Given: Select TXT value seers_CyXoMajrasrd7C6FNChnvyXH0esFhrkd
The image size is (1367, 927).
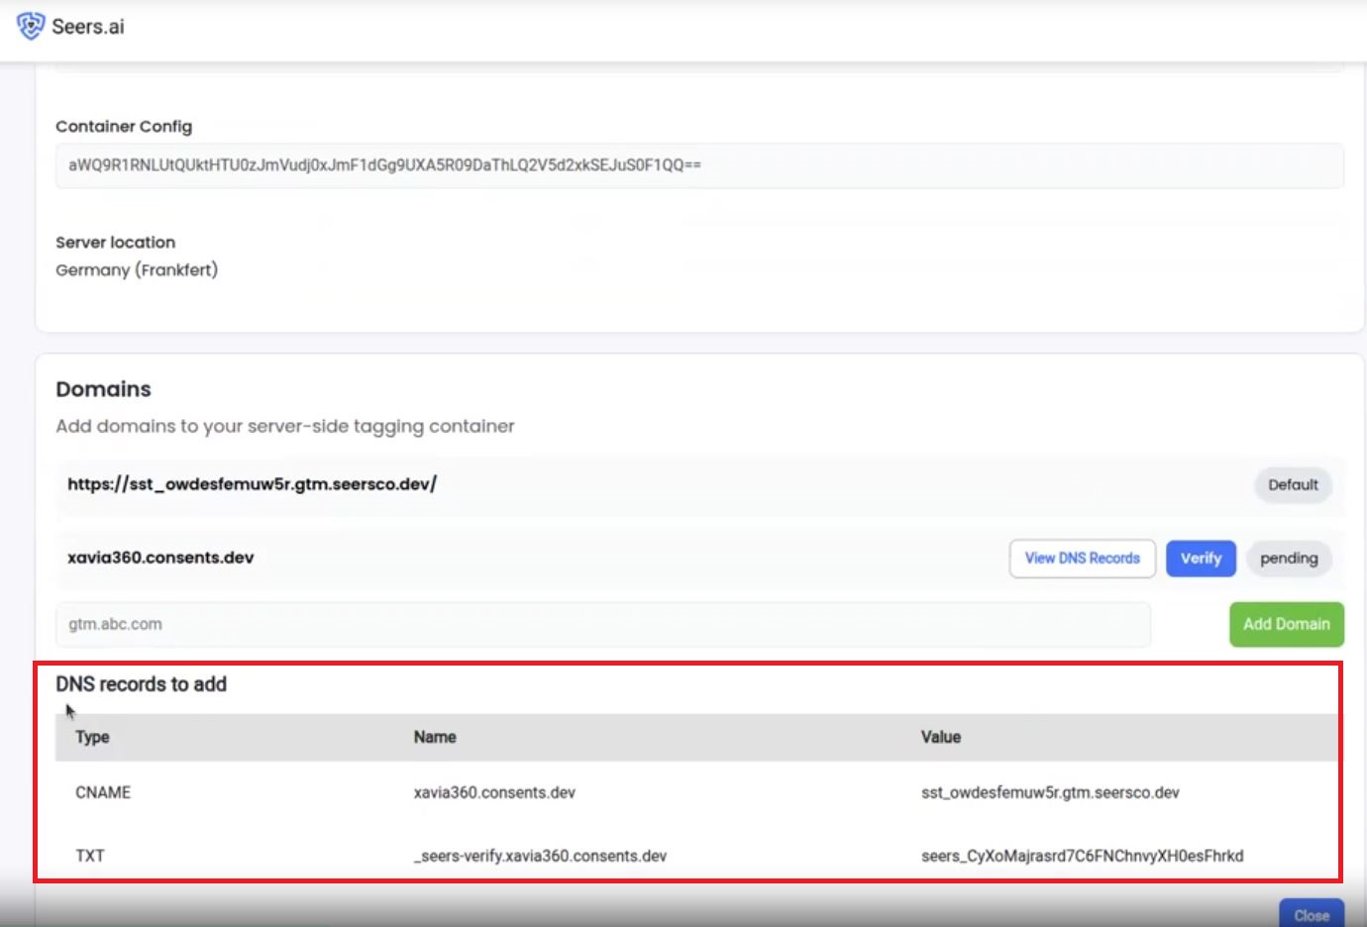Looking at the screenshot, I should pos(1082,856).
